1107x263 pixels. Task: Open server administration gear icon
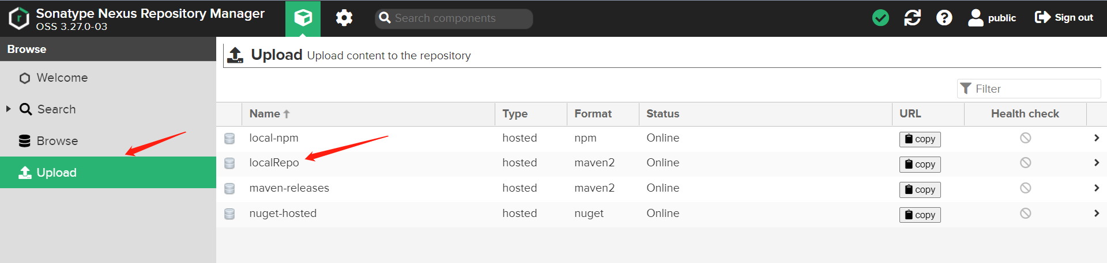(344, 18)
